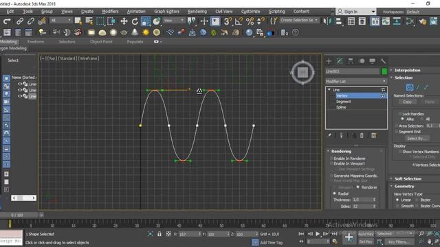This screenshot has width=440, height=247.
Task: Open the selection filter All dropdown
Action: [61, 21]
